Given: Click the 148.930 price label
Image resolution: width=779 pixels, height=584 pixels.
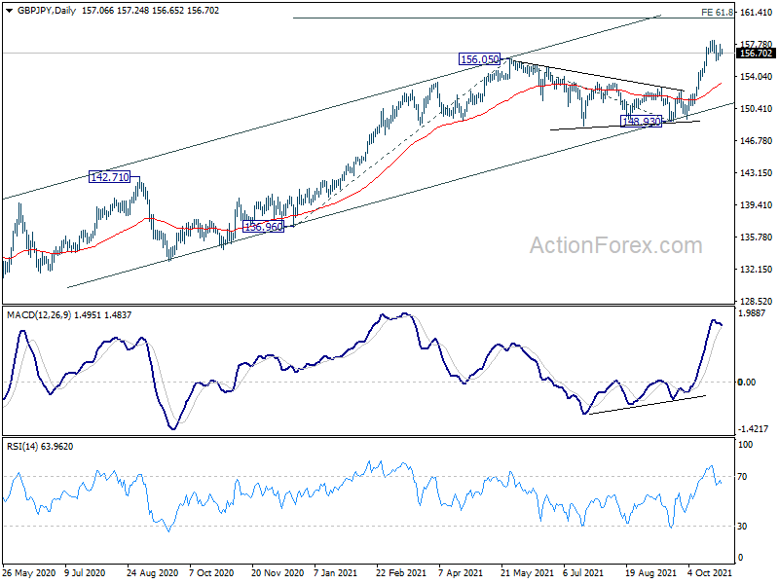Looking at the screenshot, I should (642, 121).
